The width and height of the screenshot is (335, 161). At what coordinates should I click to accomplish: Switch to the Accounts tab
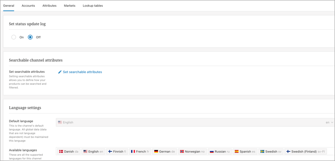point(28,6)
